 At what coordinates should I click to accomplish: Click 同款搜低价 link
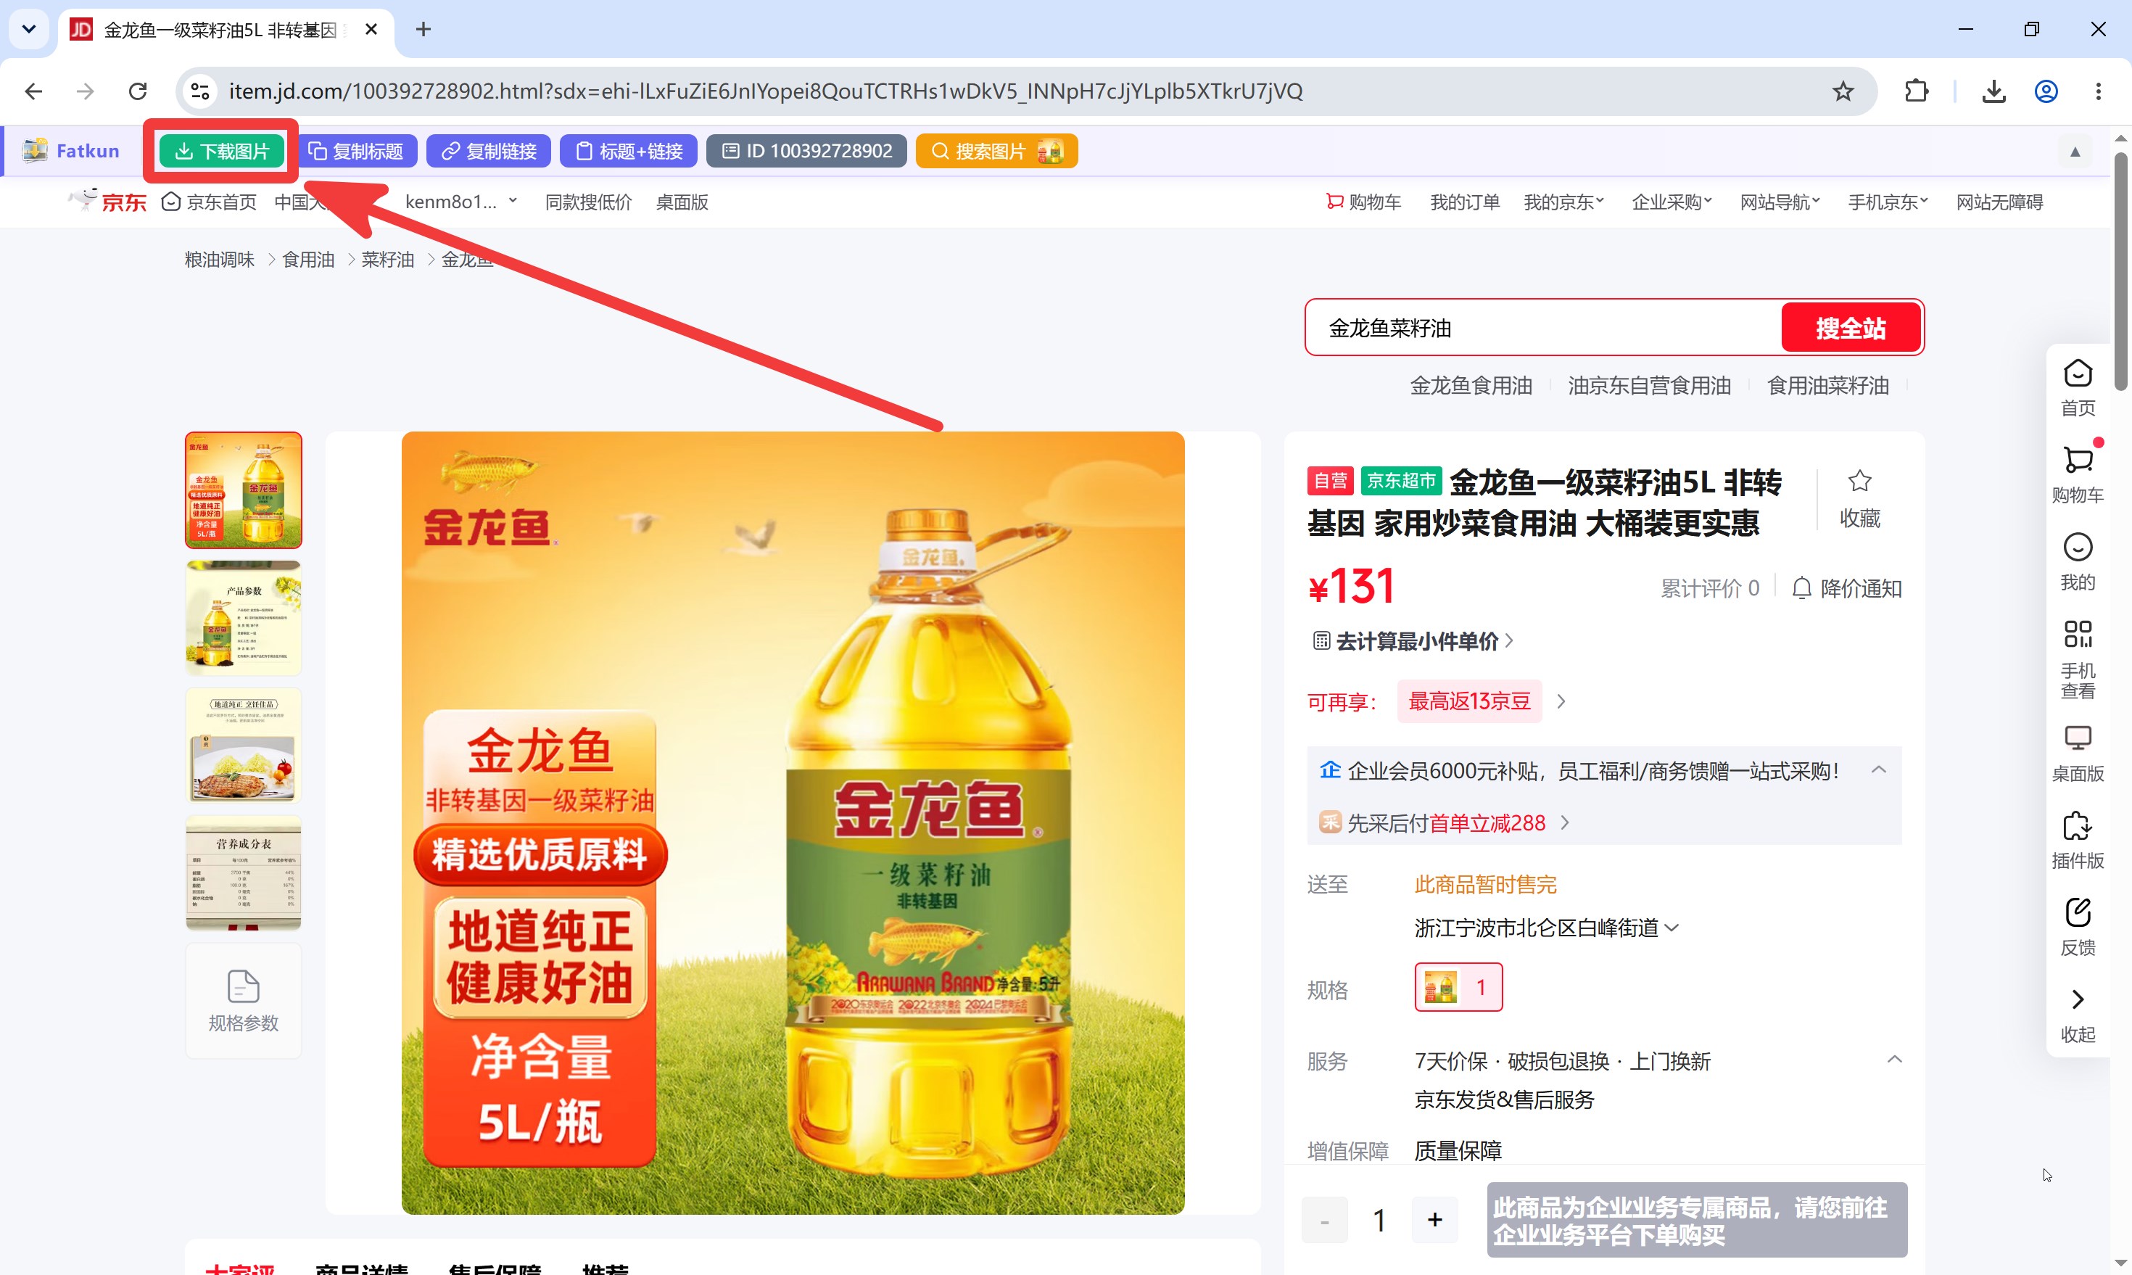[588, 202]
